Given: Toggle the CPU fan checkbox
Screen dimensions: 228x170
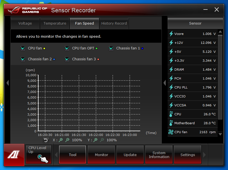Looking at the screenshot, I should coord(23,48).
